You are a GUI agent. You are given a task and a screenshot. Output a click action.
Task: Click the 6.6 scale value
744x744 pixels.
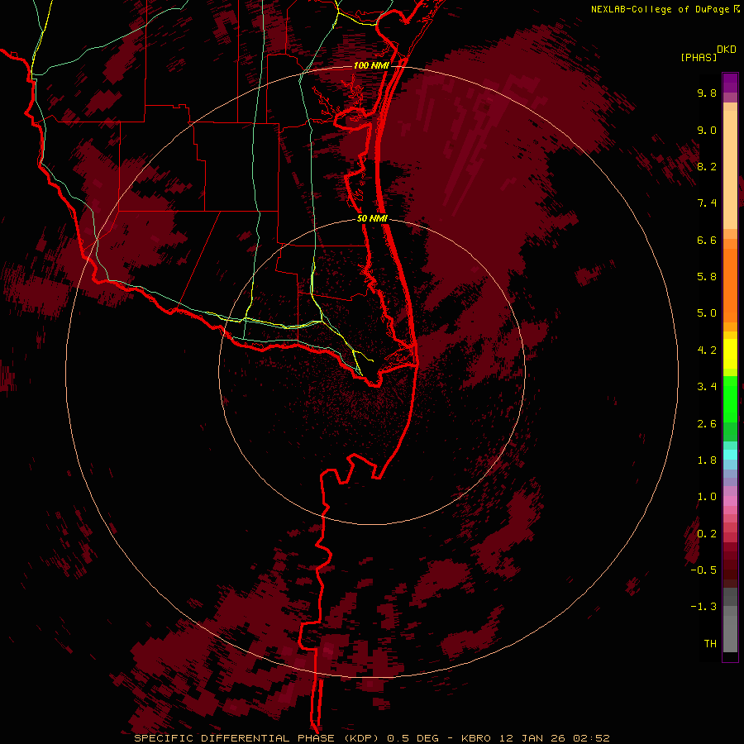pos(707,240)
